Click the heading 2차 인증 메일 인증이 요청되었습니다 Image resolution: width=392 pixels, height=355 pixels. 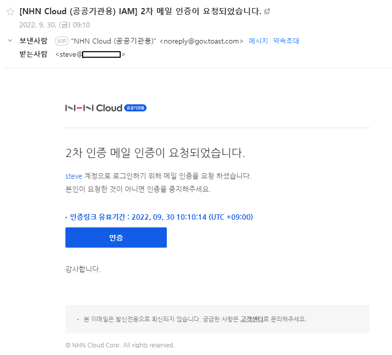[x=155, y=152]
